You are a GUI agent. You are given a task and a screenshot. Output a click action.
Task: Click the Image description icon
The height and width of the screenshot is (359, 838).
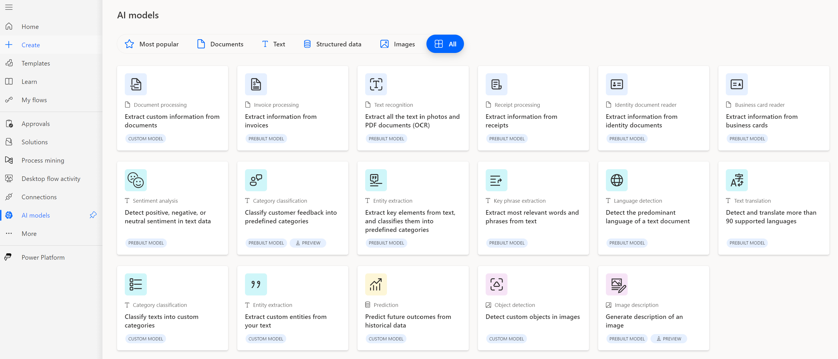616,284
